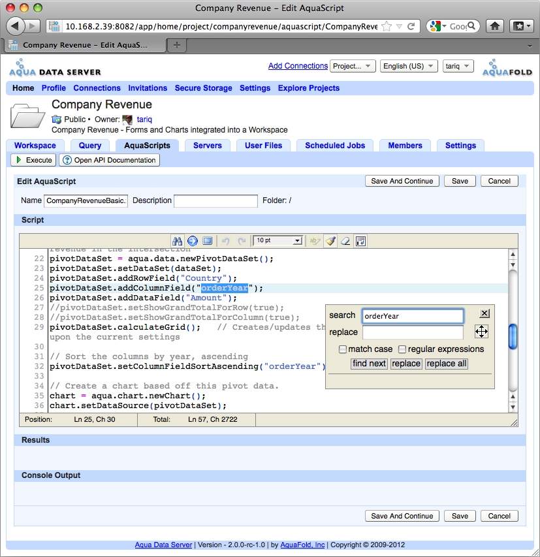
Task: Click the eraser icon in script toolbar
Action: click(x=345, y=241)
